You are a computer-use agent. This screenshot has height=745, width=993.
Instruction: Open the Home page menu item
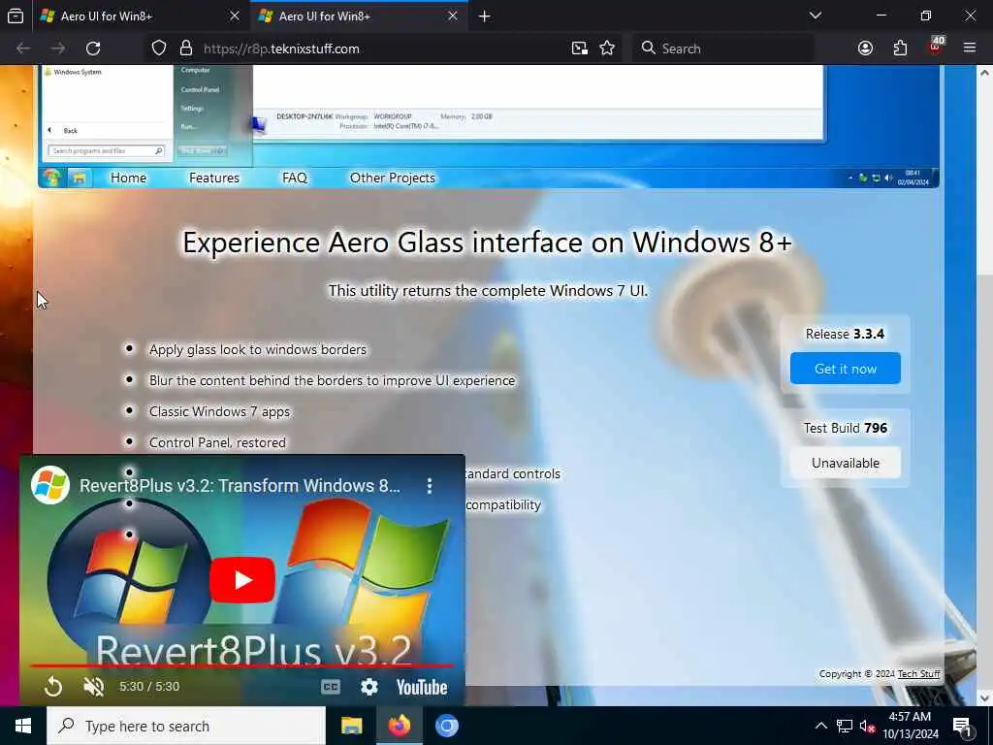(129, 178)
